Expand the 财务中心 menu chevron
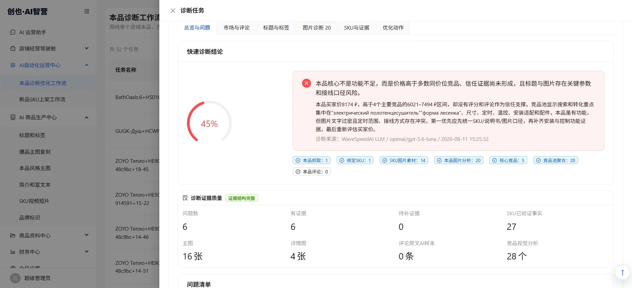Viewport: 632px width, 288px height. [86, 251]
